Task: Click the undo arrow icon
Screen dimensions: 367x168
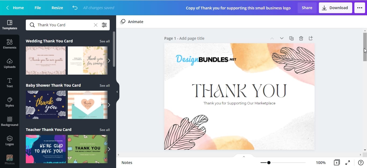Action: tap(75, 8)
